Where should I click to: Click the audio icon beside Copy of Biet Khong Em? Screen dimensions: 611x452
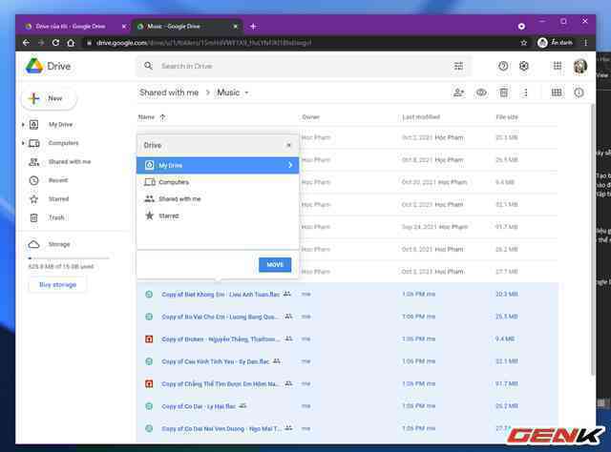tap(149, 295)
